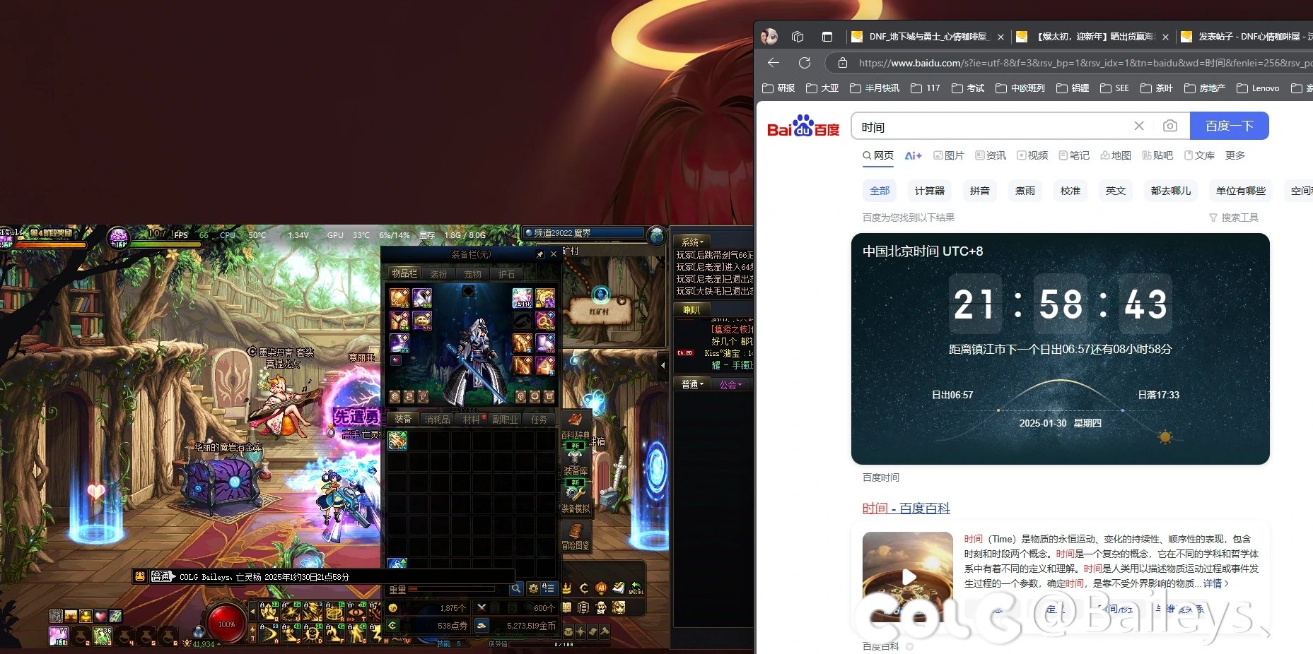Screen dimensions: 1313x654
Task: Open the 时间 - 百度百科 result link
Action: (x=906, y=508)
